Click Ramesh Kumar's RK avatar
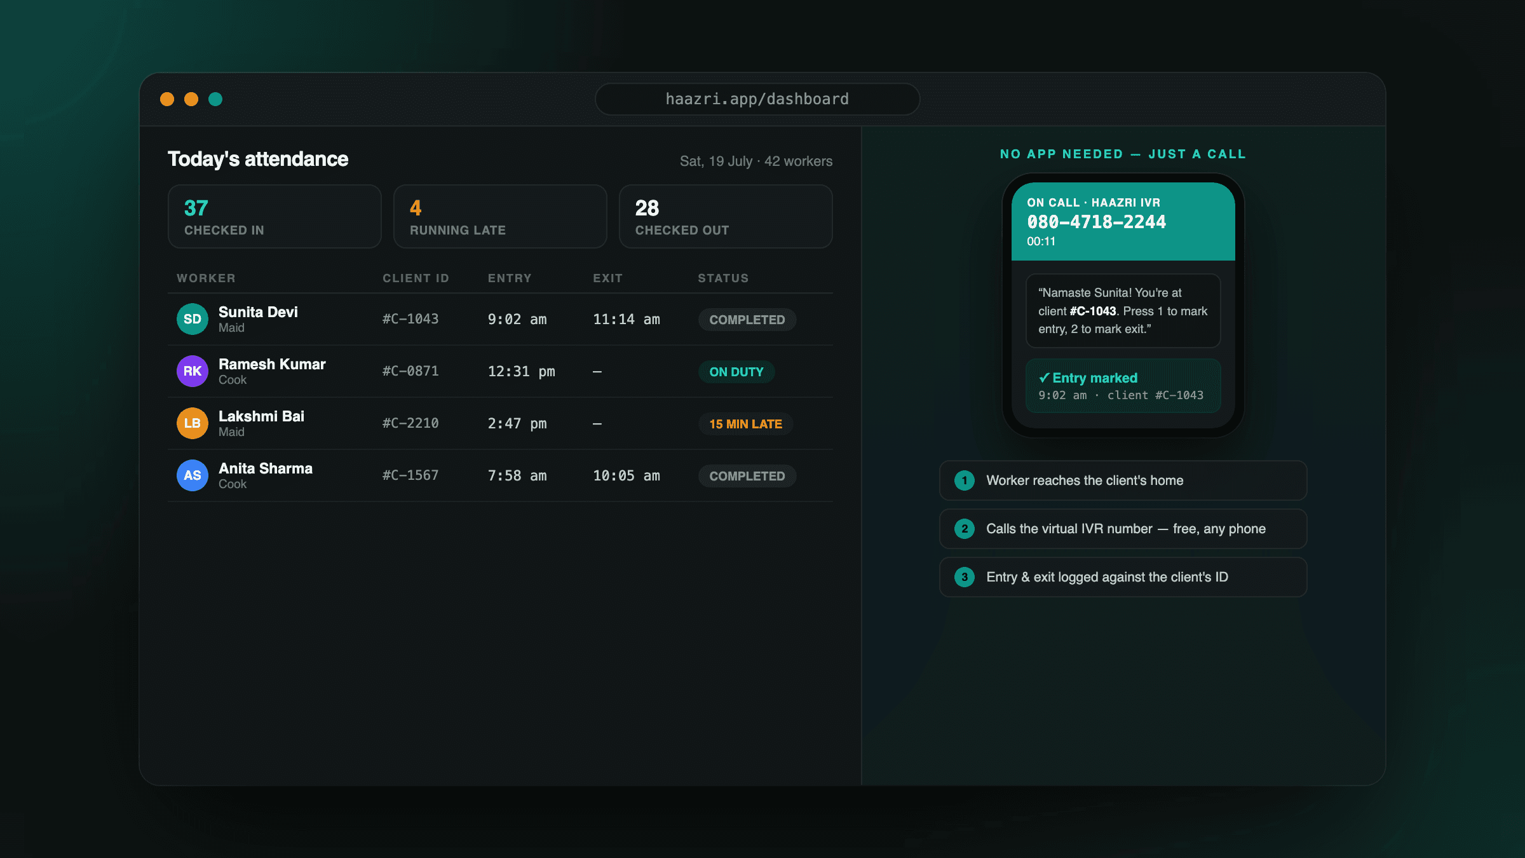1525x858 pixels. pyautogui.click(x=193, y=371)
